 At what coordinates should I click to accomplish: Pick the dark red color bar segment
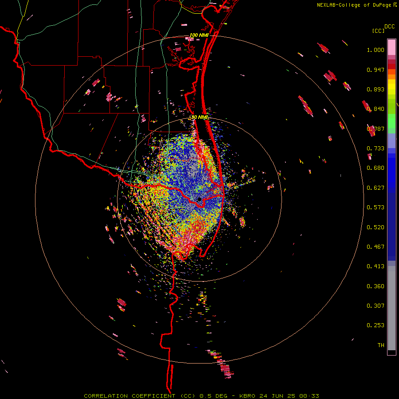pos(391,66)
